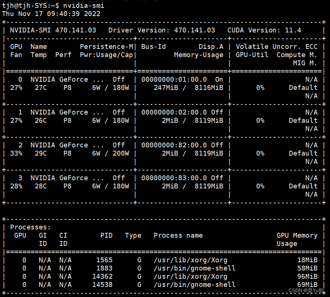Click the 69MiB process memory value
Screen dimensions: 330x297
click(x=307, y=285)
